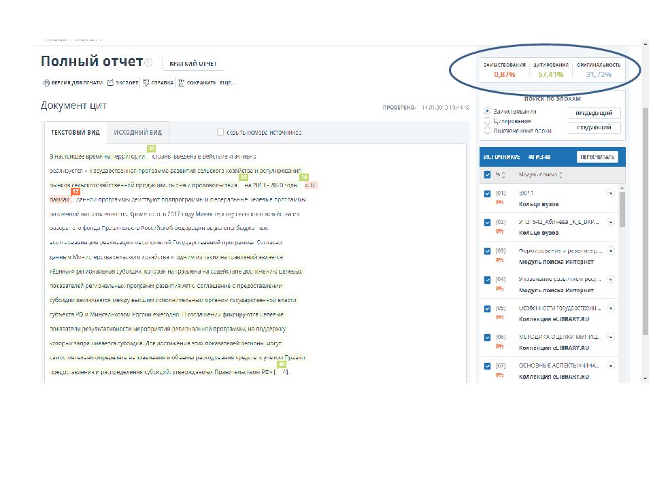
Task: Expand details of source [02] Абичева
Action: [x=611, y=222]
